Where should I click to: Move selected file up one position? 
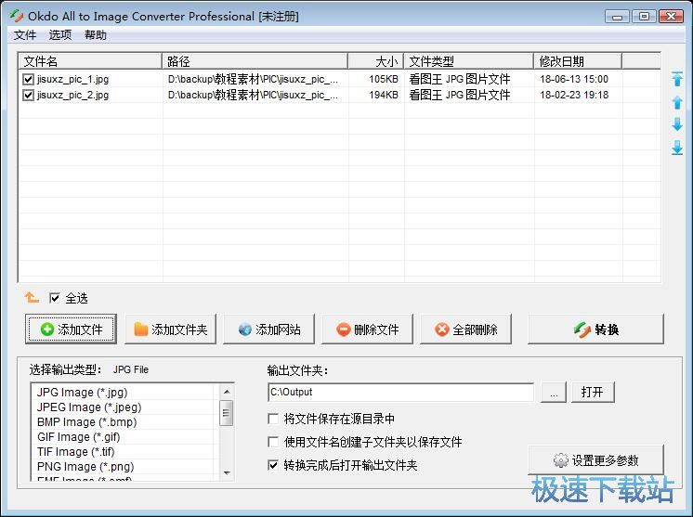(x=676, y=103)
